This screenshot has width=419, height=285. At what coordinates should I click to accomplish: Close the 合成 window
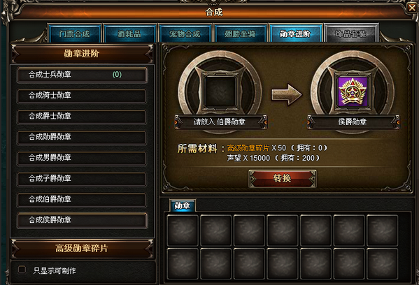412,8
